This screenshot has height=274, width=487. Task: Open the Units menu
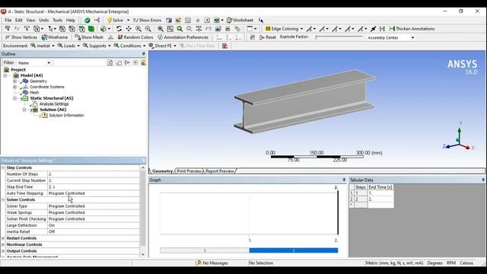point(44,21)
